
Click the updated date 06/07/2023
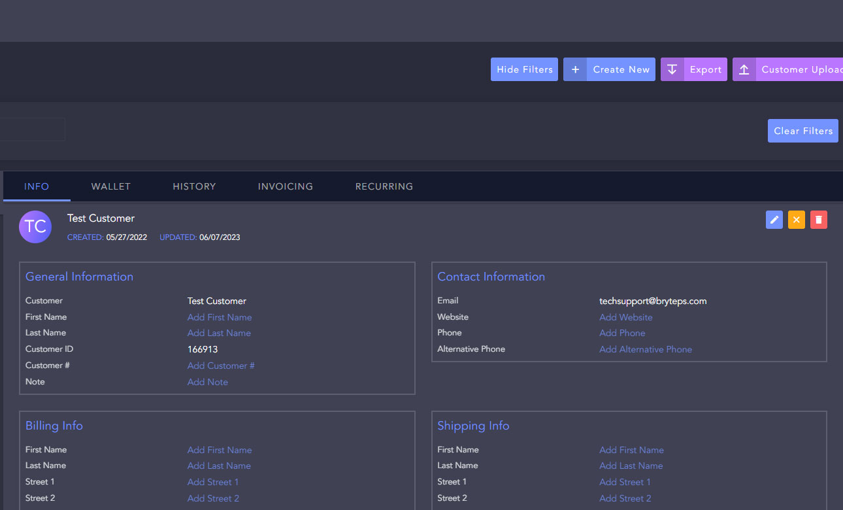220,237
